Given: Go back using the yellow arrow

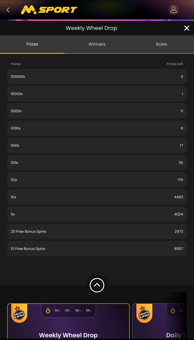Looking at the screenshot, I should (x=8, y=10).
